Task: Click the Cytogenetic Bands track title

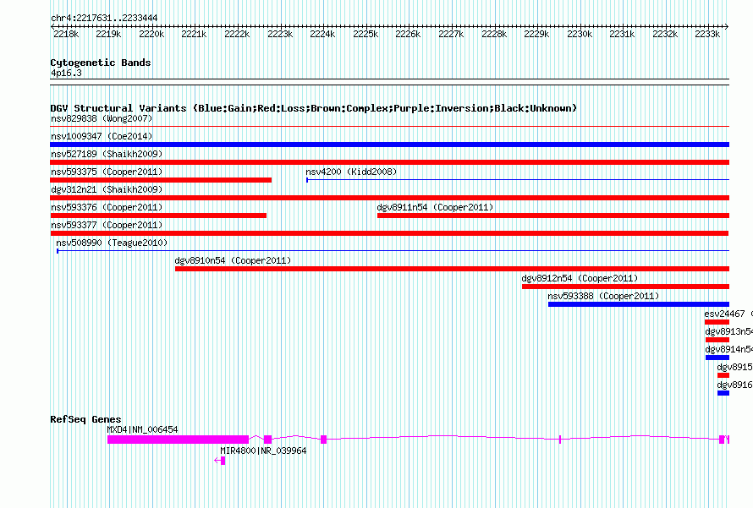Action: [x=101, y=63]
